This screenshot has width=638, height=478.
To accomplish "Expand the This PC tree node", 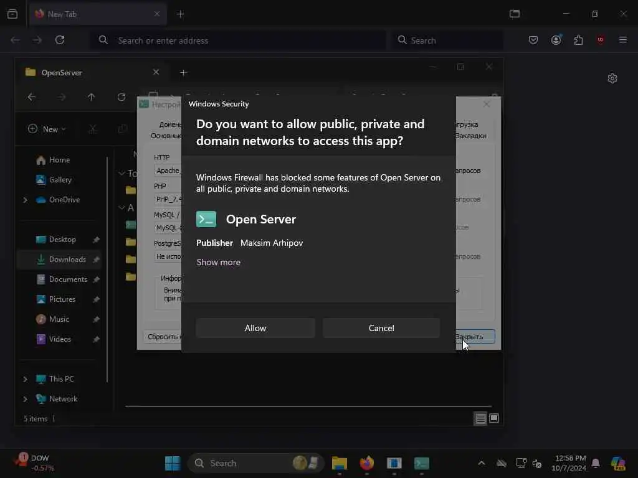I will (x=25, y=379).
